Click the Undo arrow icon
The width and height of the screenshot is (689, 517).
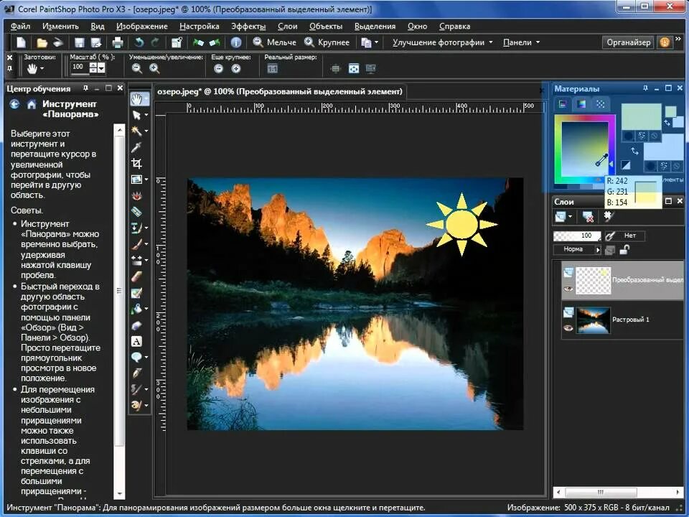pyautogui.click(x=139, y=42)
